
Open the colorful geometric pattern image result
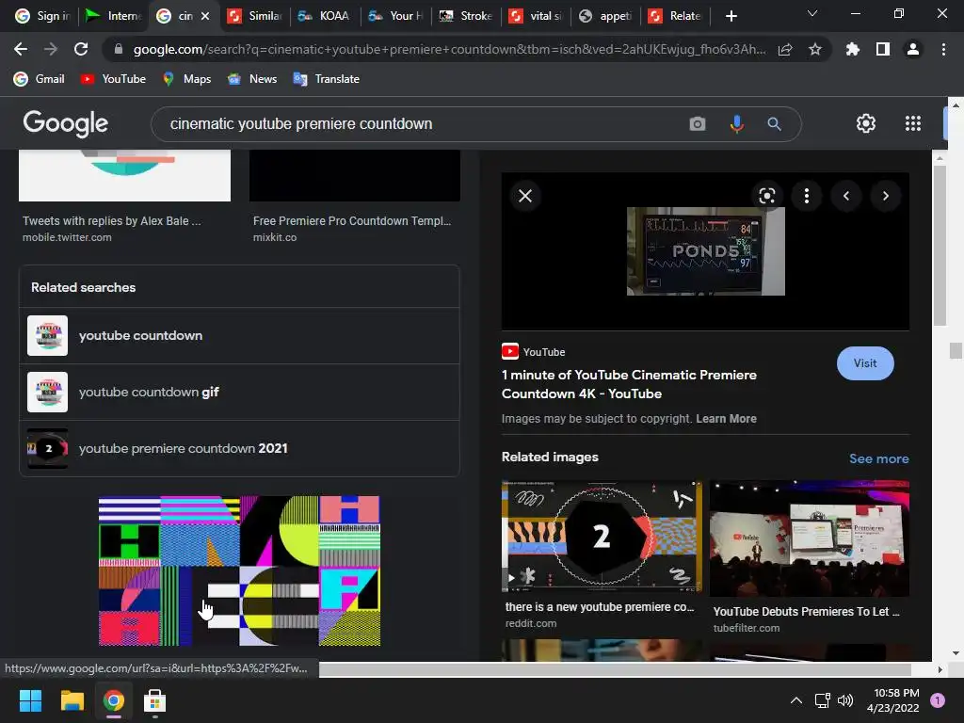point(239,570)
